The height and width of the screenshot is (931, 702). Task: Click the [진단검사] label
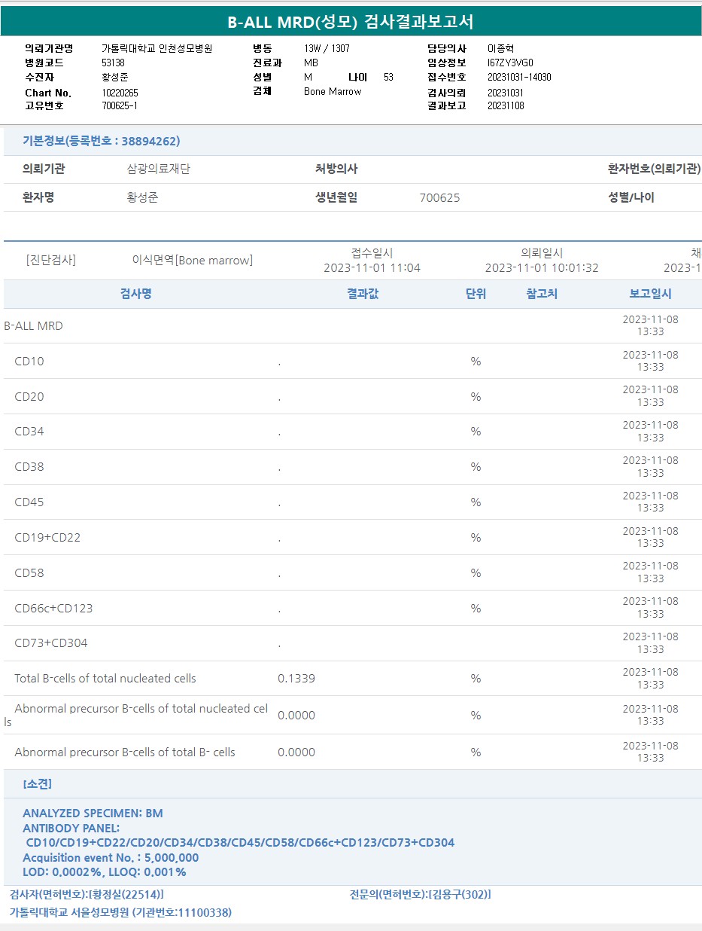[50, 261]
